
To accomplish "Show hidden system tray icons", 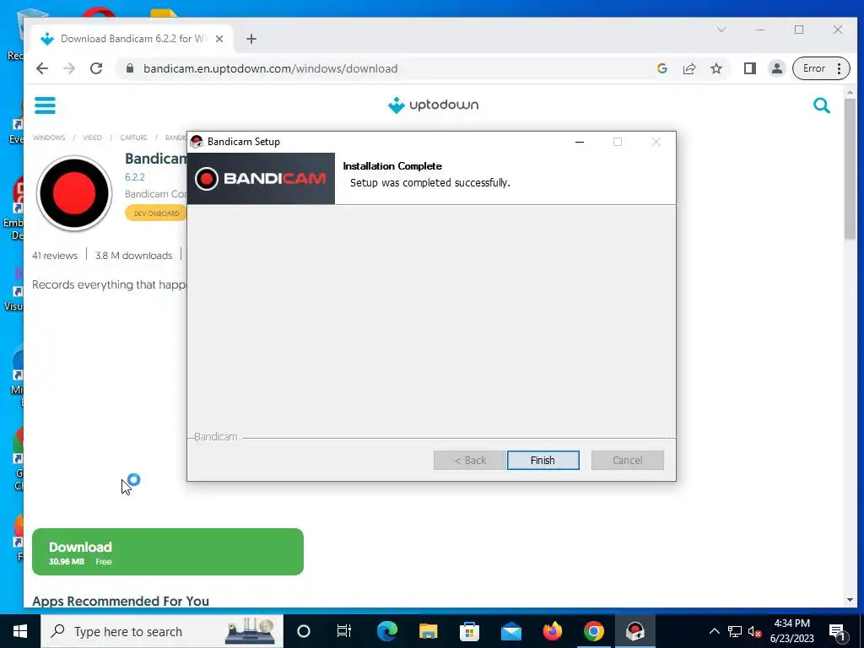I will 714,631.
